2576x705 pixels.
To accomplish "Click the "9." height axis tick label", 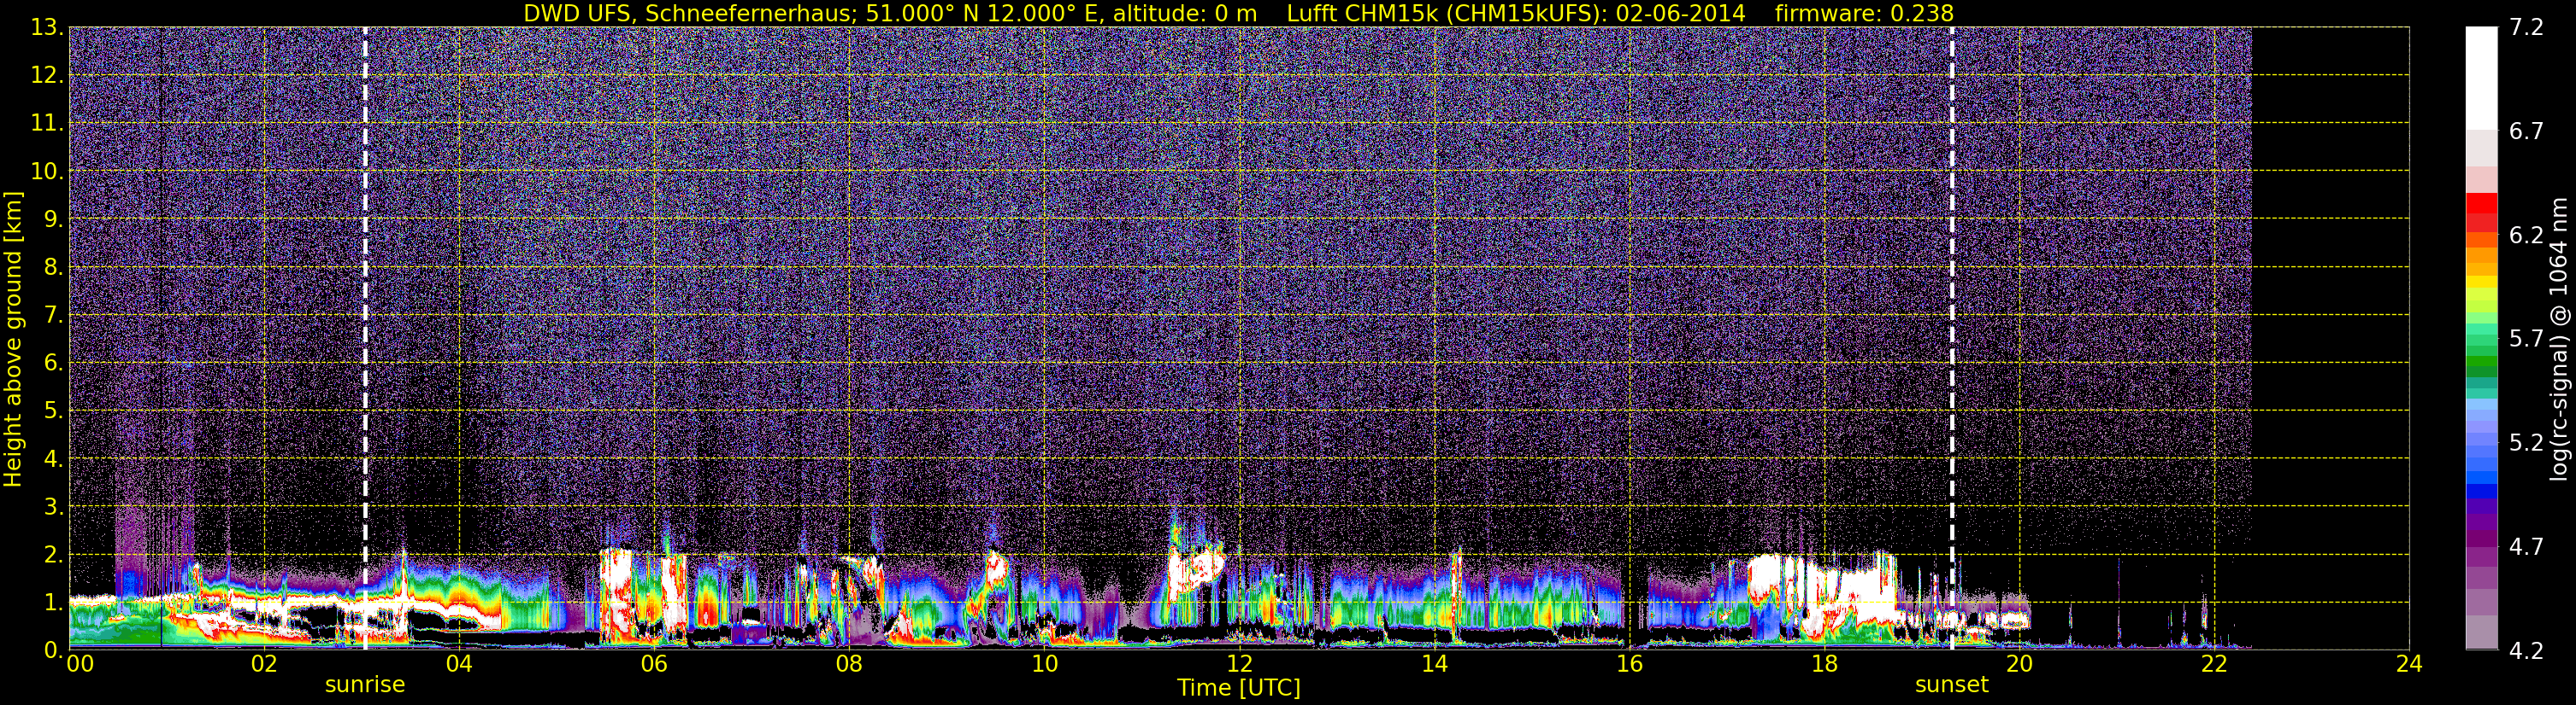I will point(52,218).
